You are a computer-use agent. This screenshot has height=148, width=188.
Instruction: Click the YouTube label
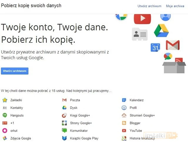(136, 131)
